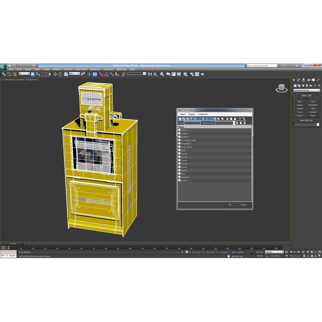The height and width of the screenshot is (322, 322).
Task: Open the Modifiers menu
Action: [x=57, y=69]
